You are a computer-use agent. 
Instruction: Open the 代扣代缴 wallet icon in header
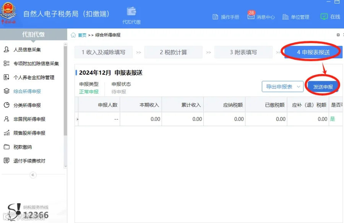point(131,11)
